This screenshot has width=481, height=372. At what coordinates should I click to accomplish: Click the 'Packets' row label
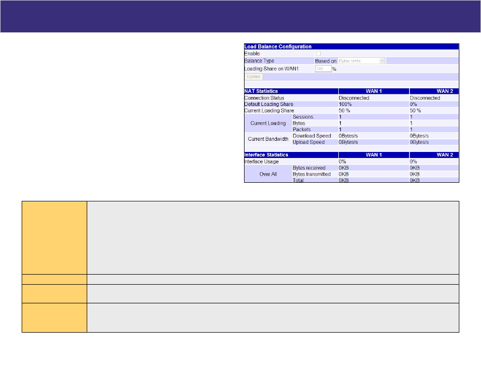[x=302, y=130]
